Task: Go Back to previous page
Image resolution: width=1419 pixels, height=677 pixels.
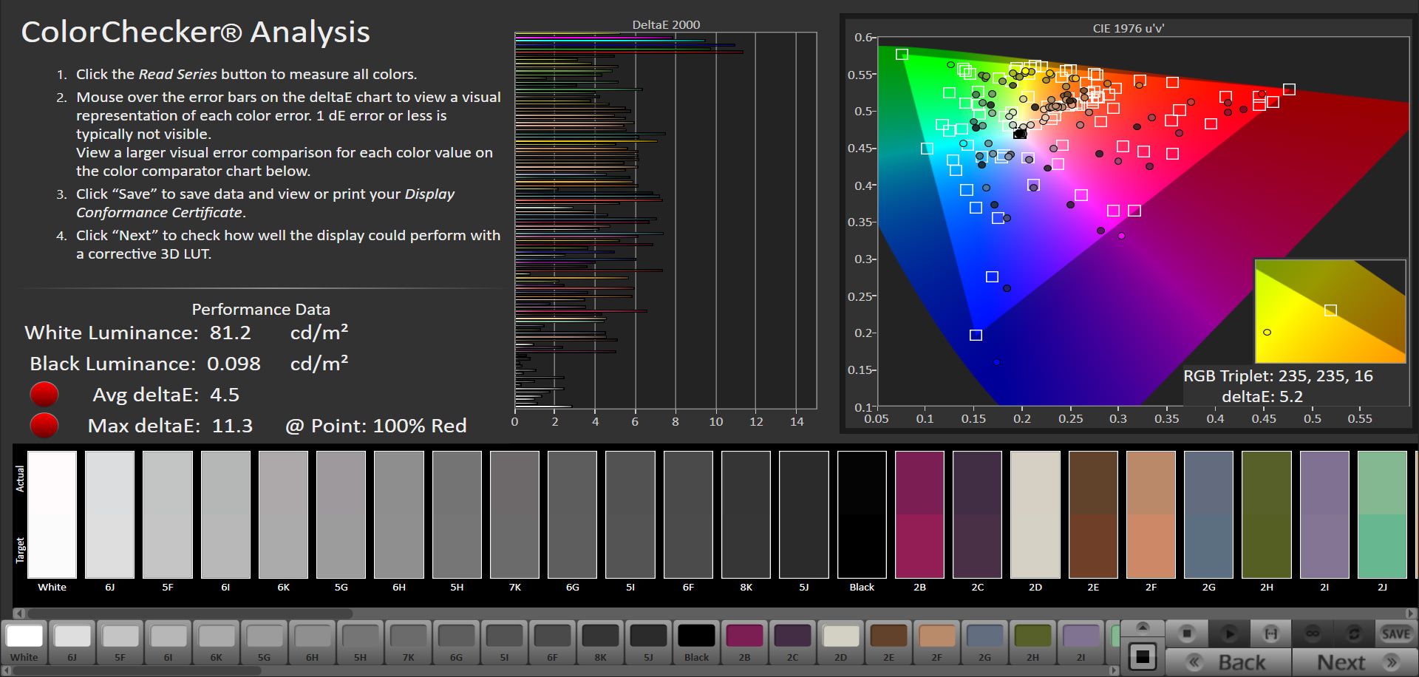Action: pyautogui.click(x=1228, y=662)
